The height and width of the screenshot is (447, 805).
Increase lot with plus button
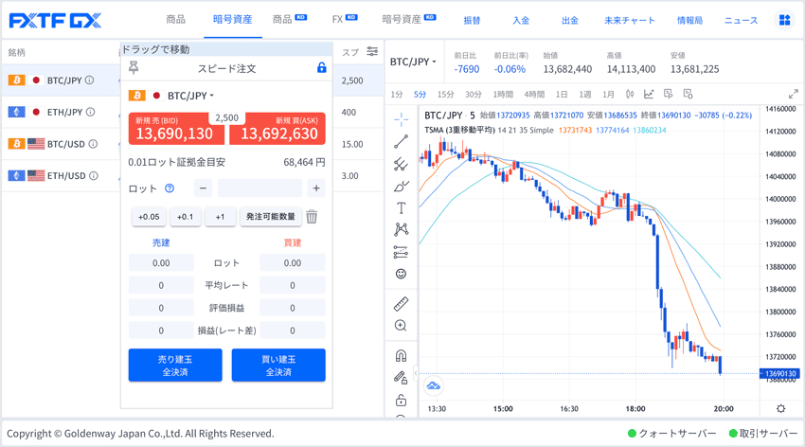coord(316,188)
